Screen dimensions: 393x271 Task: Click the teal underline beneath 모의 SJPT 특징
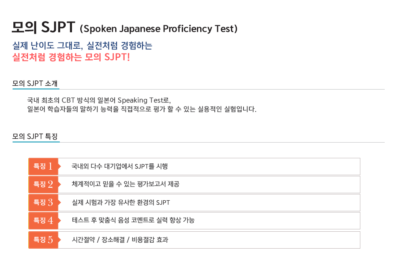pyautogui.click(x=36, y=142)
